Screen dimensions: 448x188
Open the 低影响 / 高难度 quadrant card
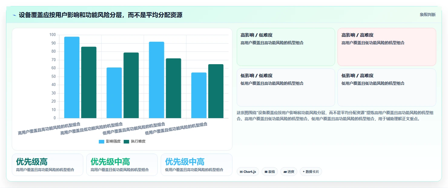[387, 87]
